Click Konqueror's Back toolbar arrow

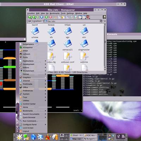(x=34, y=17)
